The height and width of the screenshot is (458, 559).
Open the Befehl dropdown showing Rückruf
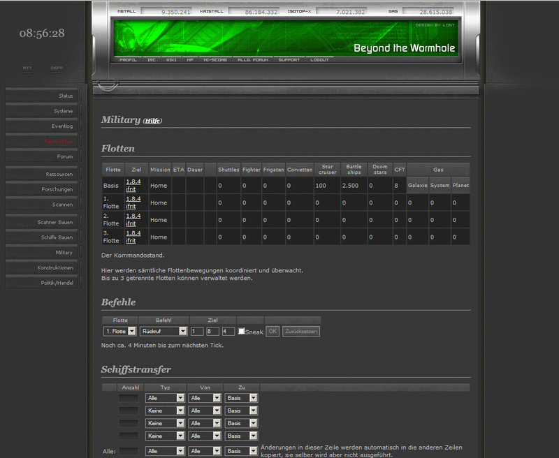(164, 331)
